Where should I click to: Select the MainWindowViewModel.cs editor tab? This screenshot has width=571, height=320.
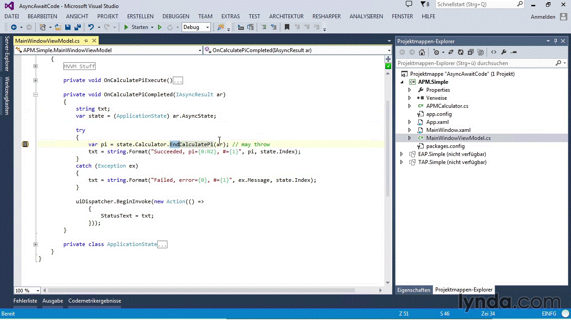(47, 41)
